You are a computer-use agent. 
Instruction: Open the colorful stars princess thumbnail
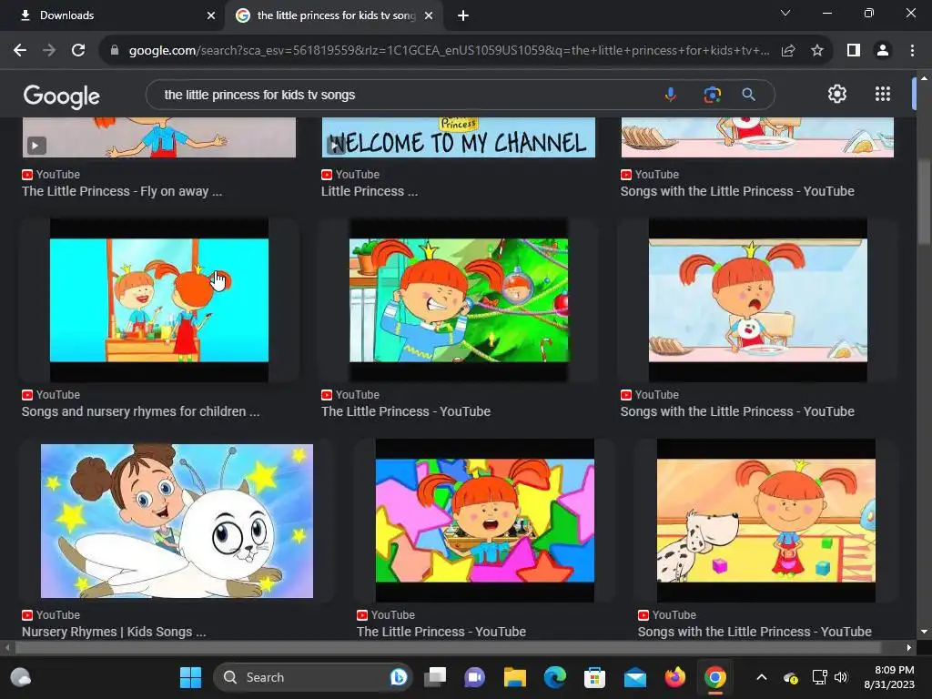(x=484, y=521)
